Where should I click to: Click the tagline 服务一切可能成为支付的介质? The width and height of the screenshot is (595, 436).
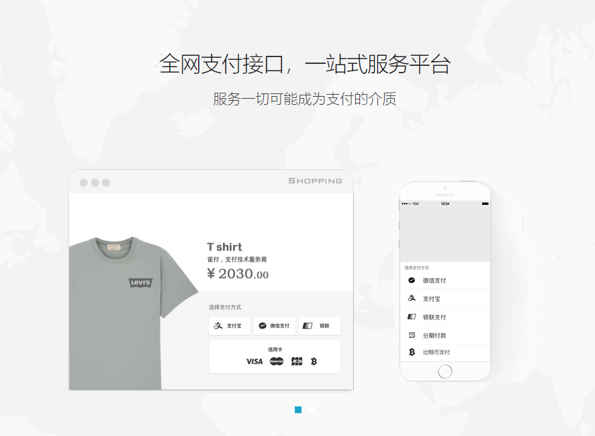pos(305,99)
